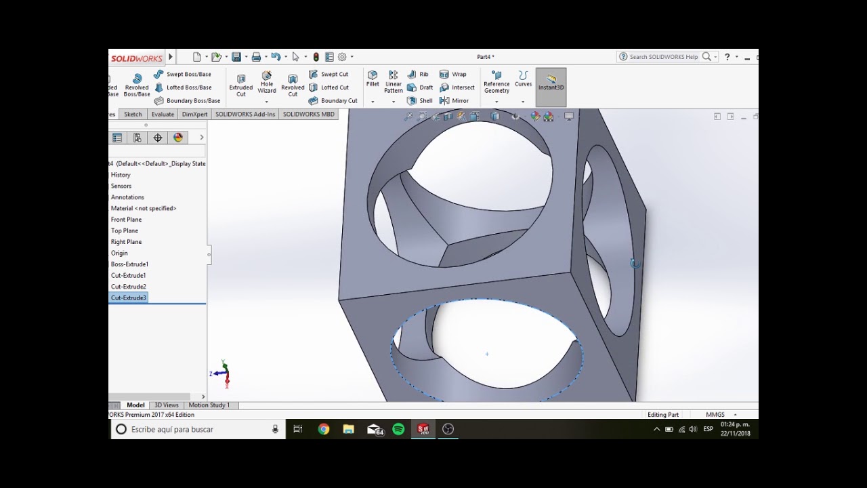Select Revolved Cut tool
Image resolution: width=867 pixels, height=488 pixels.
pos(293,85)
